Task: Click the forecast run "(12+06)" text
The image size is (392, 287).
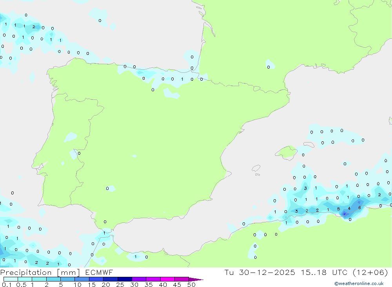Action: (x=370, y=272)
